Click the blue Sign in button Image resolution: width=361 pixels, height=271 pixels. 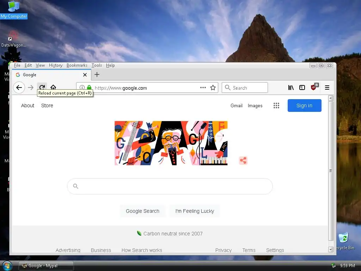coord(304,105)
